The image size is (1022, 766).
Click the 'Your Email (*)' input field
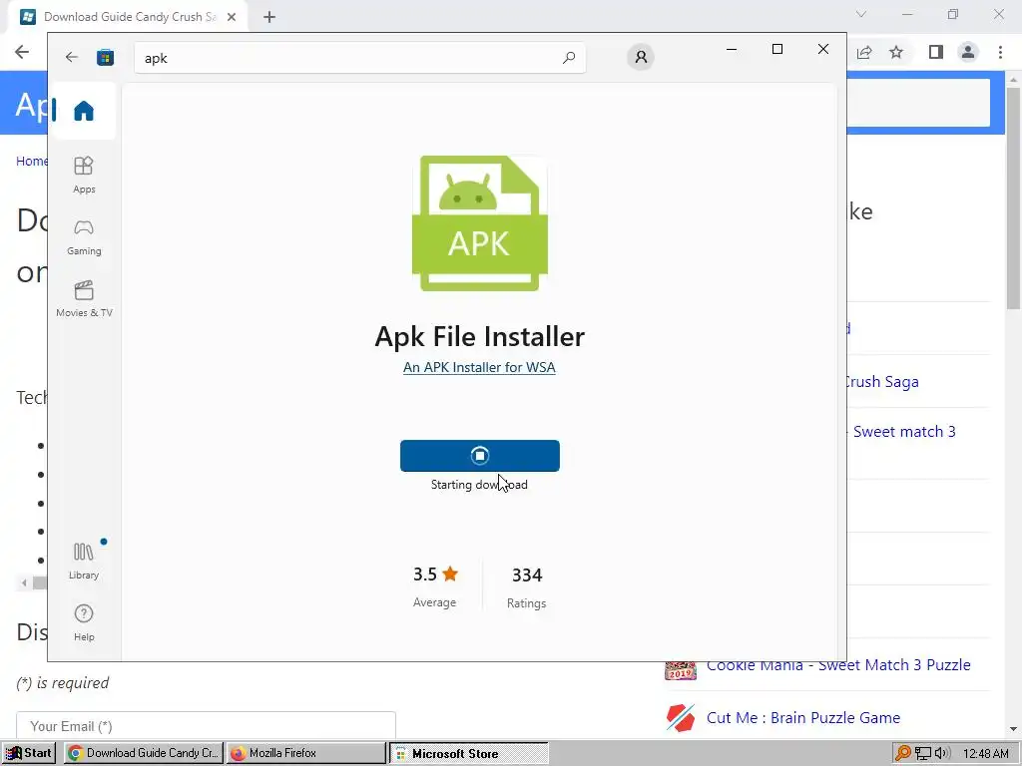point(206,726)
